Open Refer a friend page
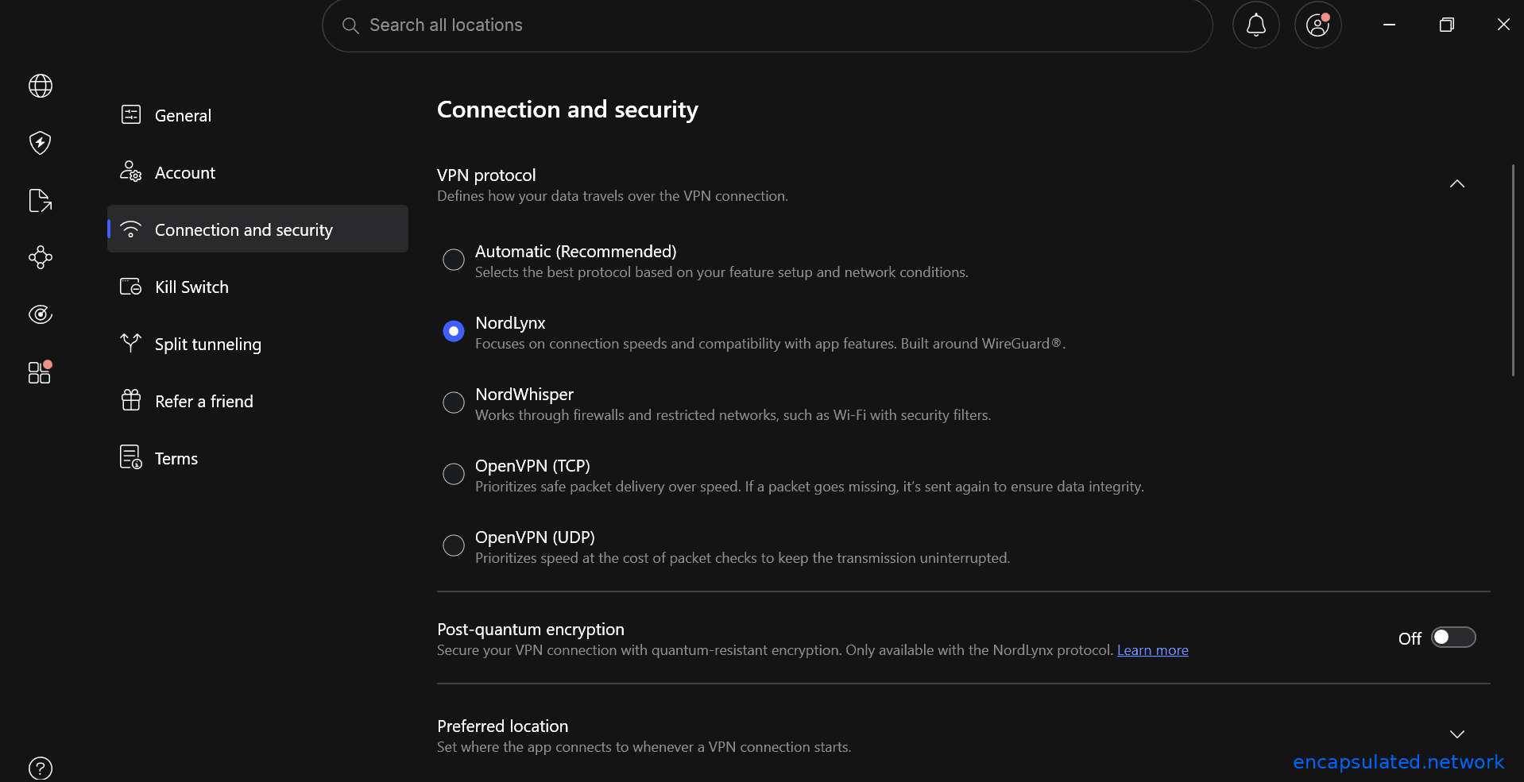Image resolution: width=1524 pixels, height=782 pixels. click(257, 401)
